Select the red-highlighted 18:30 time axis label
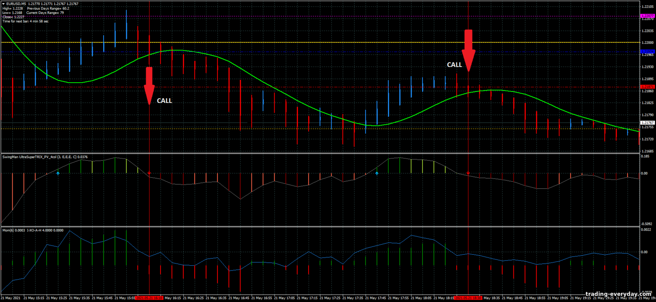The height and width of the screenshot is (302, 656). coord(468,298)
